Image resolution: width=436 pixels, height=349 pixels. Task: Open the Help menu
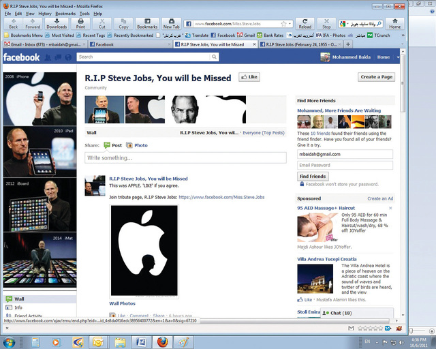[x=98, y=14]
